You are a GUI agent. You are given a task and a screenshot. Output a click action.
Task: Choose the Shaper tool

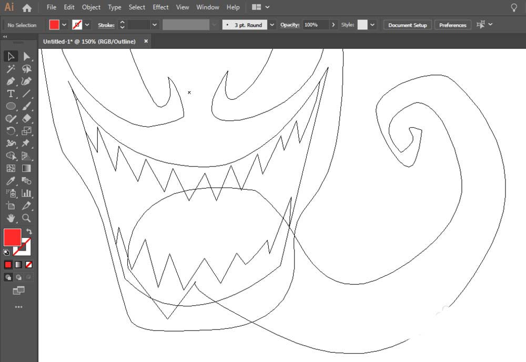coord(11,118)
